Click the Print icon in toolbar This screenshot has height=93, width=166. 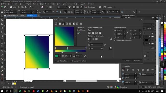[15, 7]
